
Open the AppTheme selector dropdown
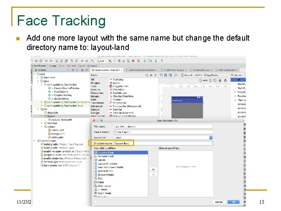(x=211, y=75)
